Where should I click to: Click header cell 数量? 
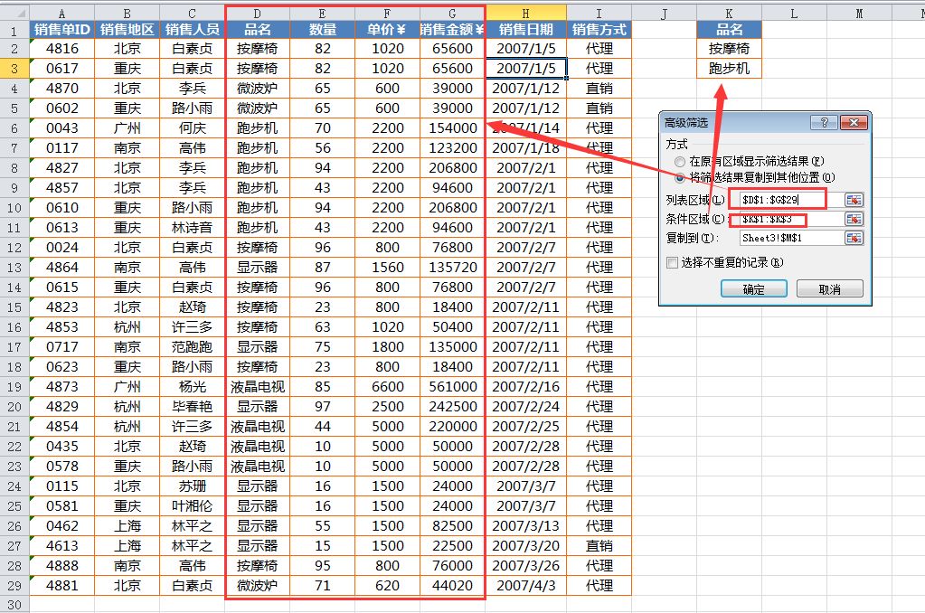322,30
